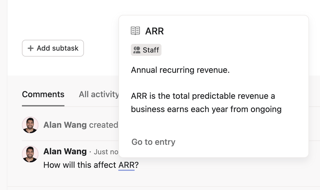Click Alan Wang's avatar beside the ARR comment
The height and width of the screenshot is (190, 320).
coord(30,154)
